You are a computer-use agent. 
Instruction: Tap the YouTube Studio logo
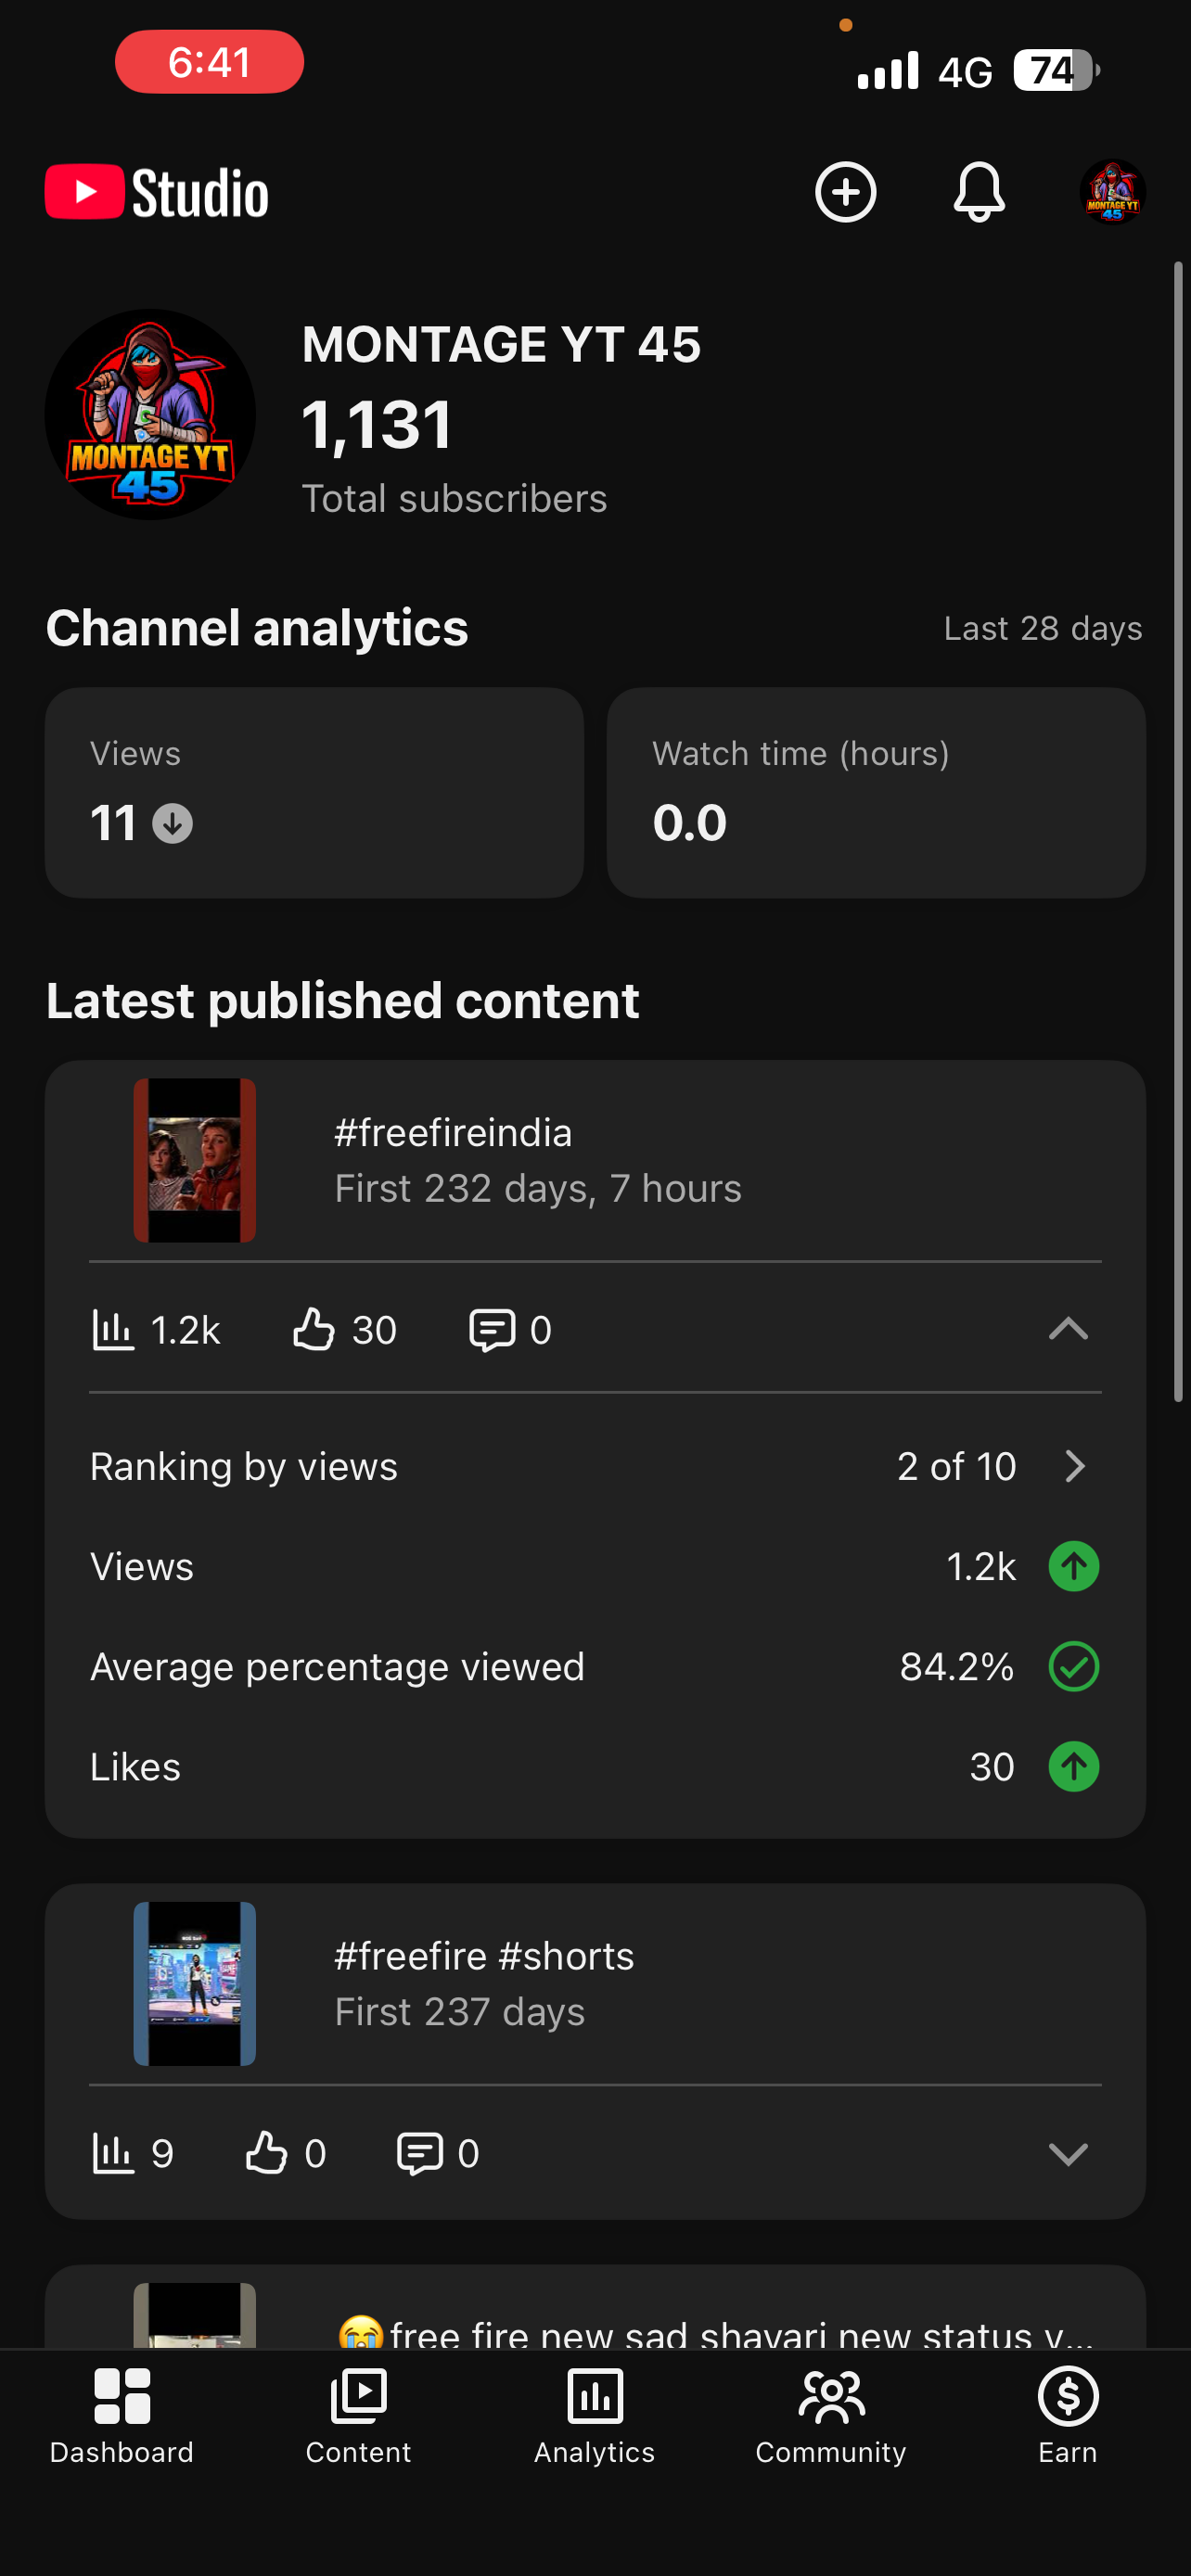[x=157, y=192]
